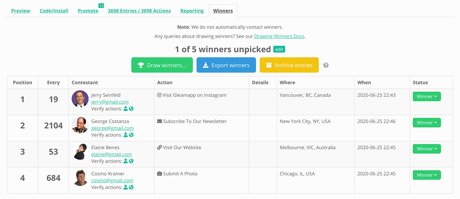Viewport: 460px width, 199px height.
Task: Click the verify user icon for Elaine Benes
Action: tap(126, 161)
